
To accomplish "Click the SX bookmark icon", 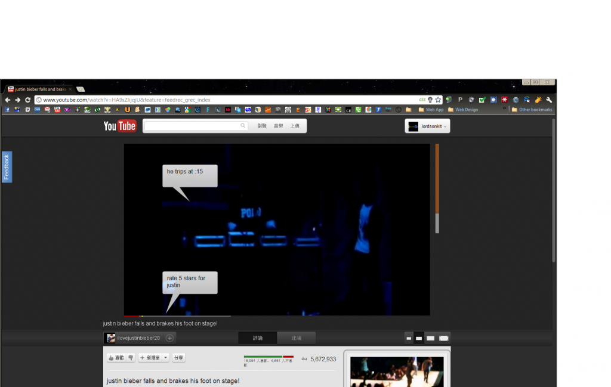I will click(x=308, y=110).
